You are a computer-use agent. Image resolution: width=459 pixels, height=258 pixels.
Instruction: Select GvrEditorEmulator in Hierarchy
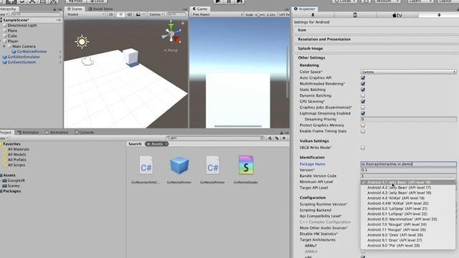(x=24, y=57)
